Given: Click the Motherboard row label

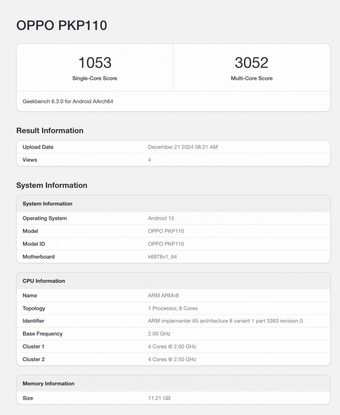Looking at the screenshot, I should [38, 257].
